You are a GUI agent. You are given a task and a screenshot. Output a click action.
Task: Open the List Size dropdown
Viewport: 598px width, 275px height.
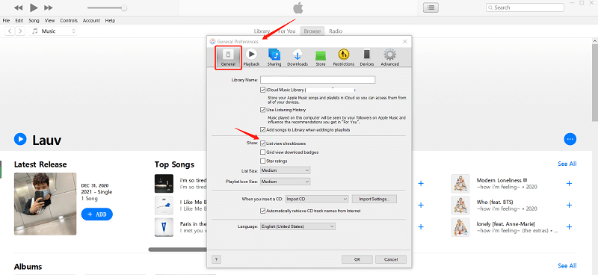(x=286, y=170)
